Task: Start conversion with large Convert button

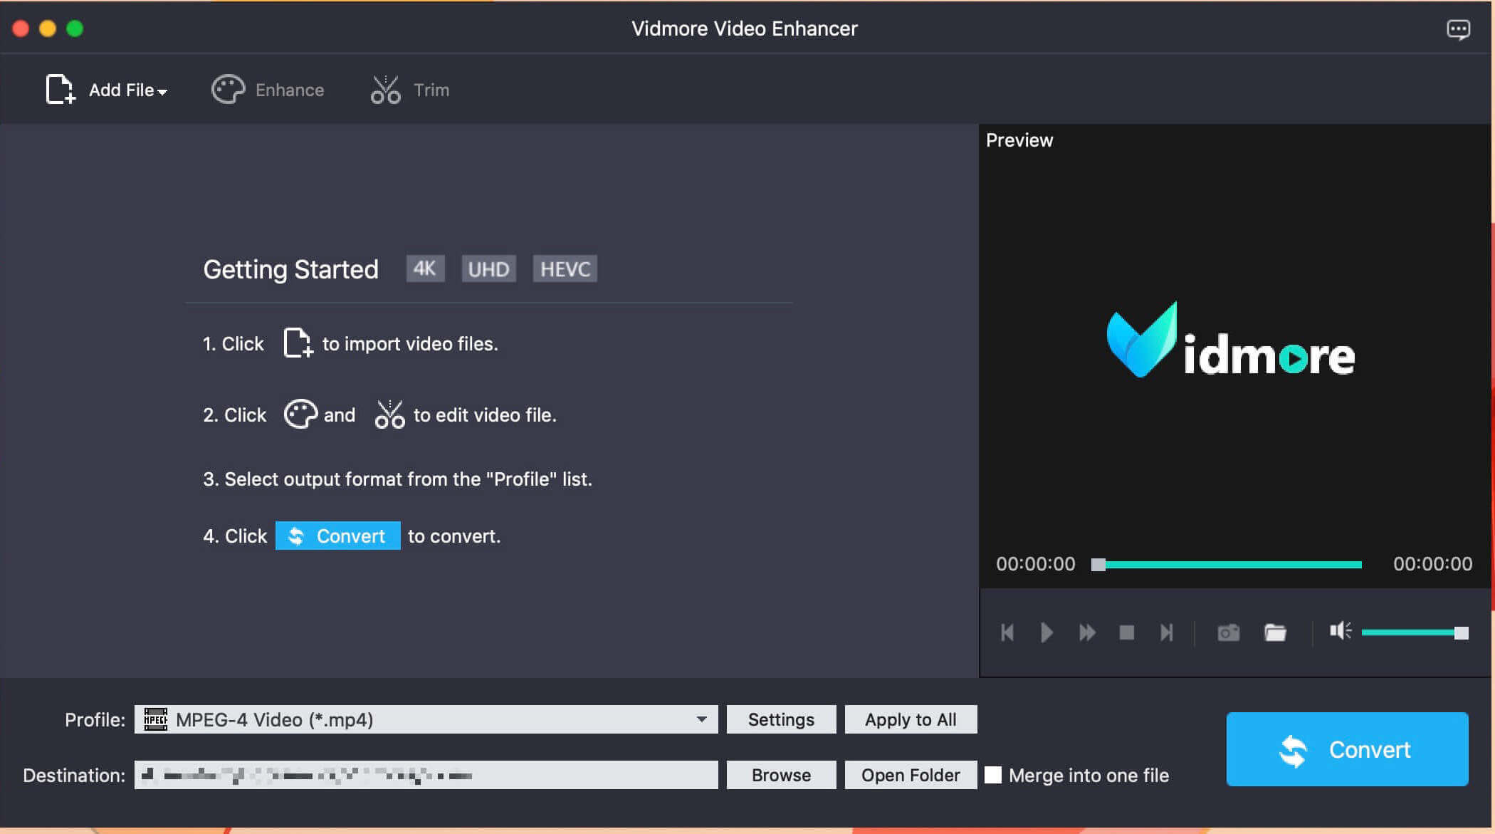Action: point(1347,749)
